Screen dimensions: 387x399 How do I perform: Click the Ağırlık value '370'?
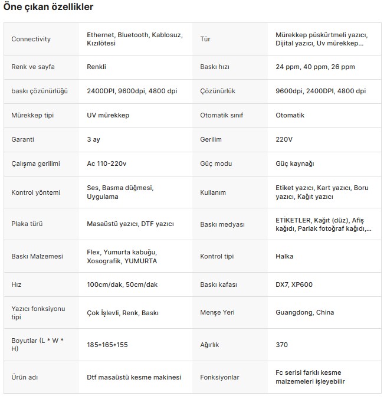[x=281, y=345]
